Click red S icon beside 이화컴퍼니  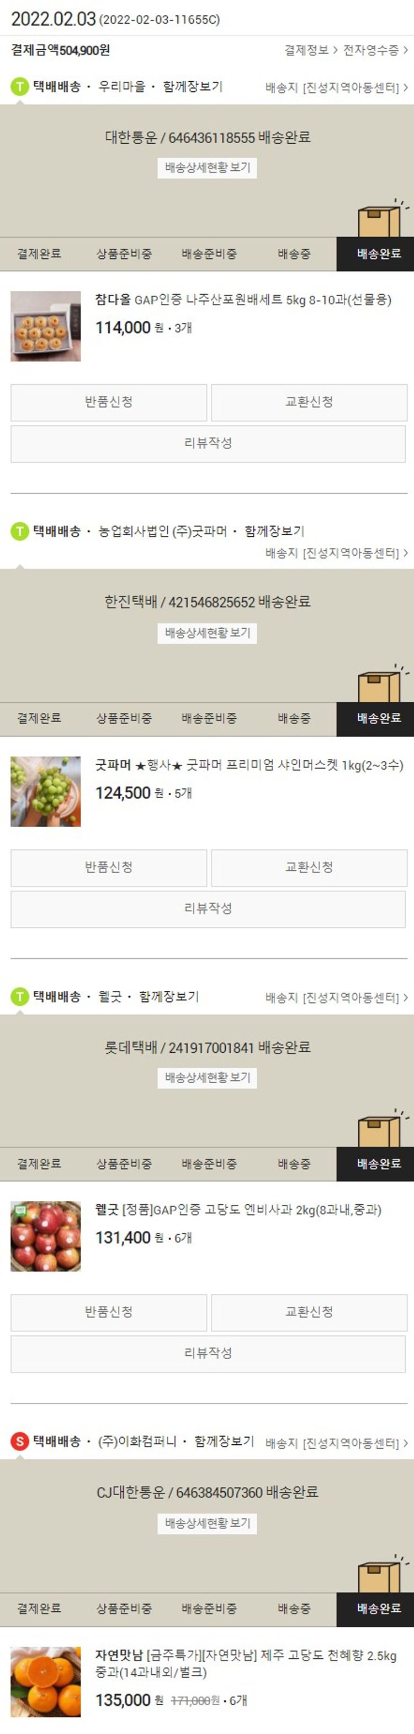pyautogui.click(x=19, y=1441)
